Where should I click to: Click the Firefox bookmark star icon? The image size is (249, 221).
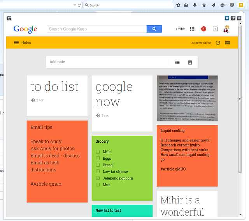(x=178, y=5)
